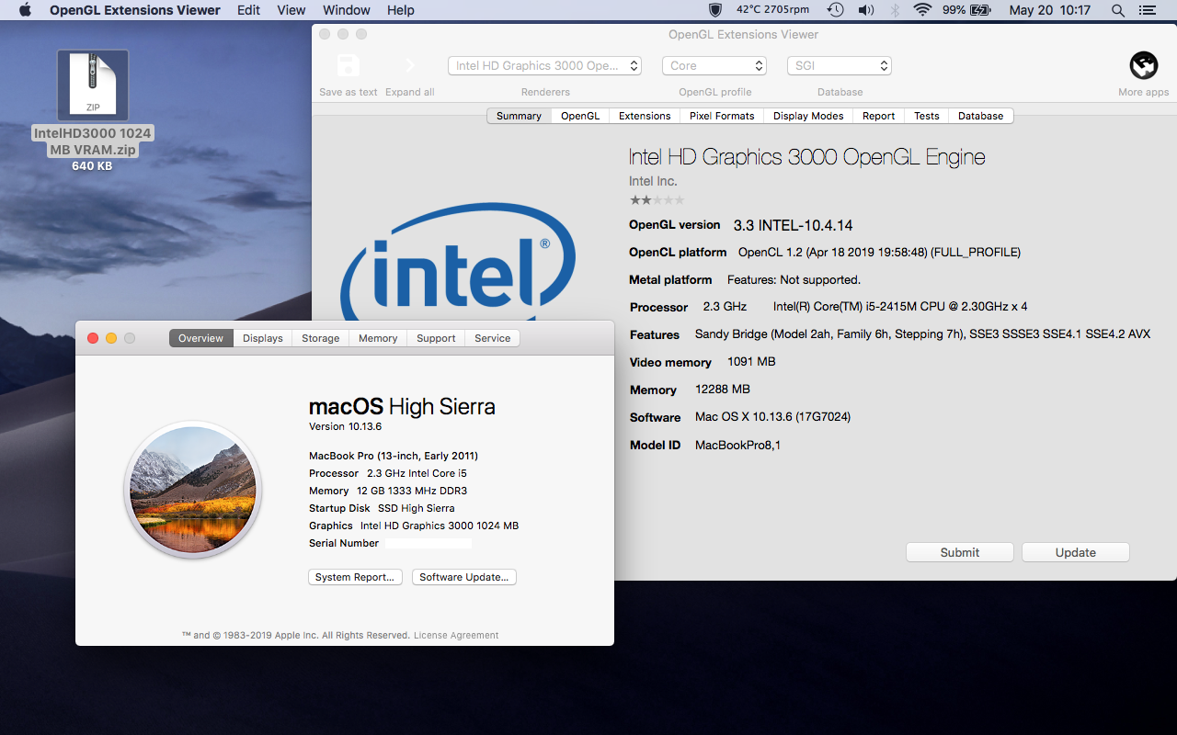Switch to the Tests tab
This screenshot has width=1177, height=735.
[x=927, y=116]
